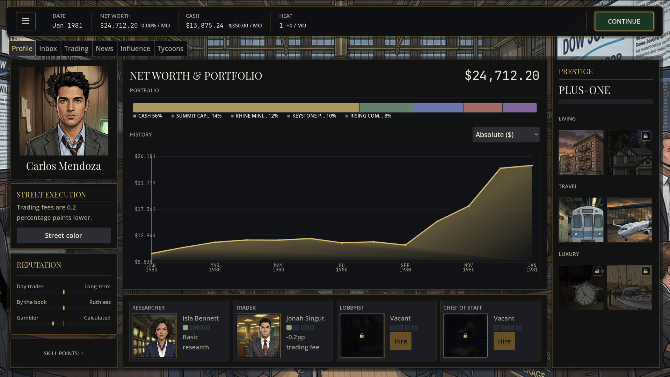Click lock icon on locked house
Image resolution: width=670 pixels, height=377 pixels.
645,136
